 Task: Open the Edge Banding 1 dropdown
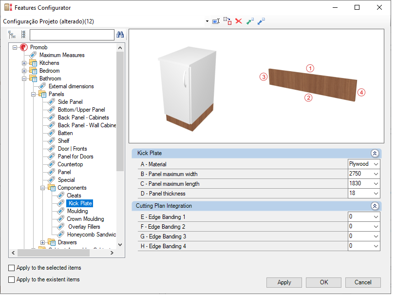click(376, 217)
